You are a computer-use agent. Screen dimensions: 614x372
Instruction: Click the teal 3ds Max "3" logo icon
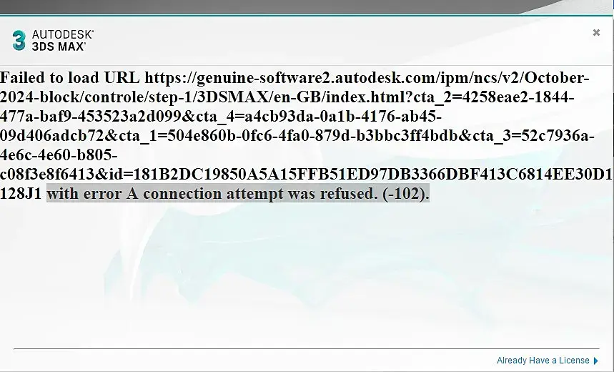pos(19,40)
